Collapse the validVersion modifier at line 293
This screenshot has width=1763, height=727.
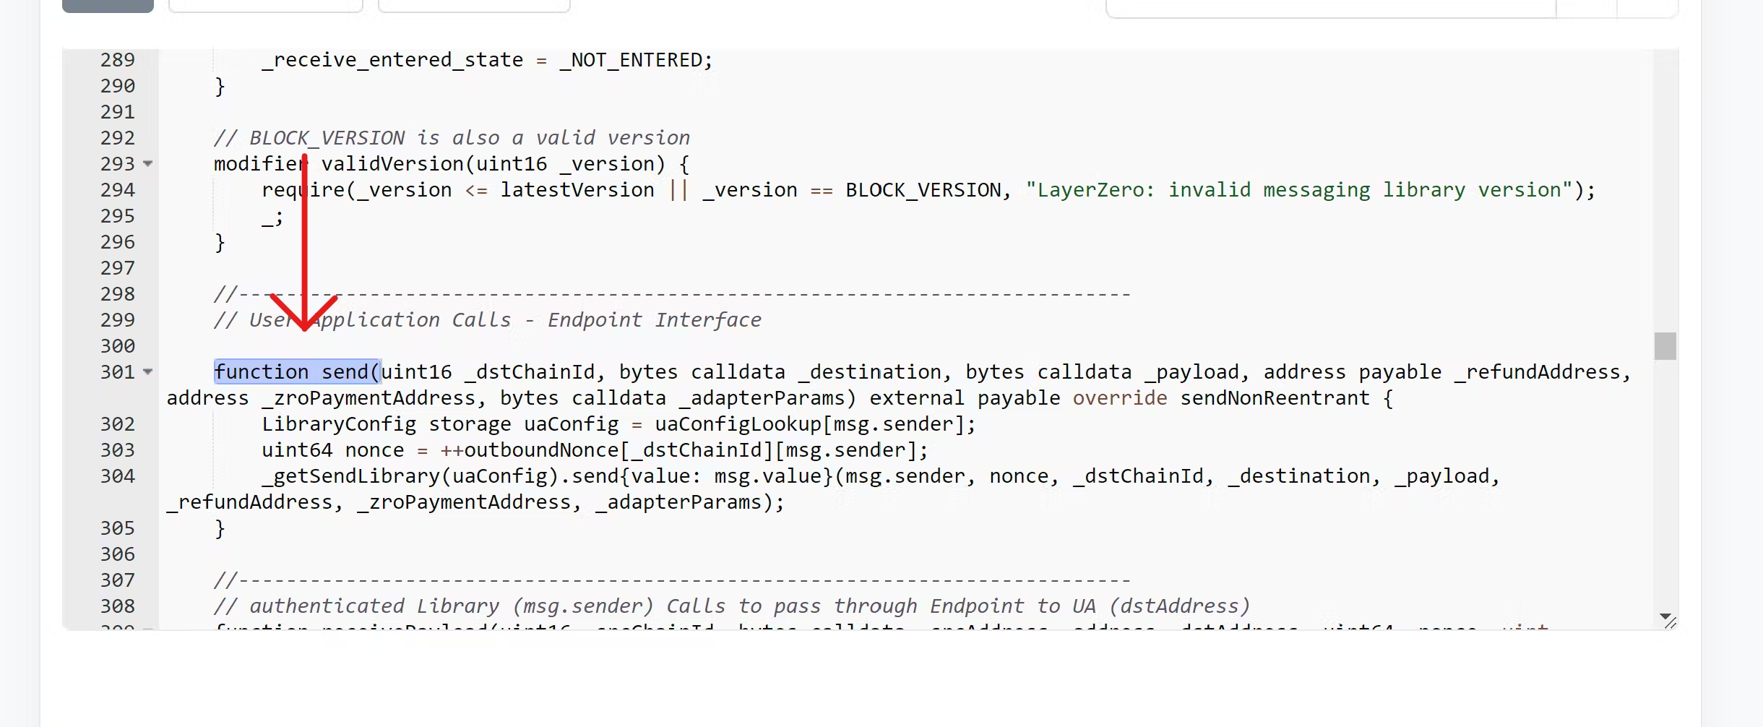click(148, 164)
